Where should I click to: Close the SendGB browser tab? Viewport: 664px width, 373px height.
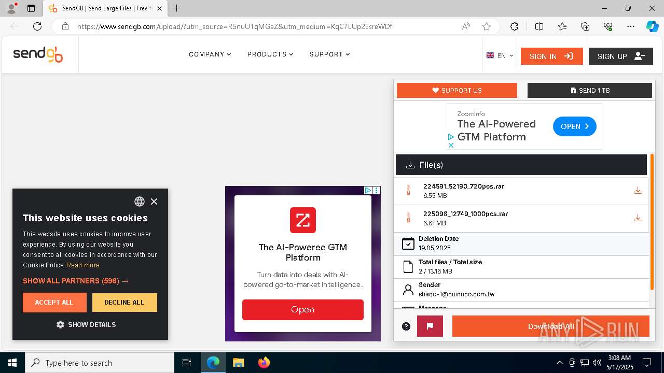[160, 8]
